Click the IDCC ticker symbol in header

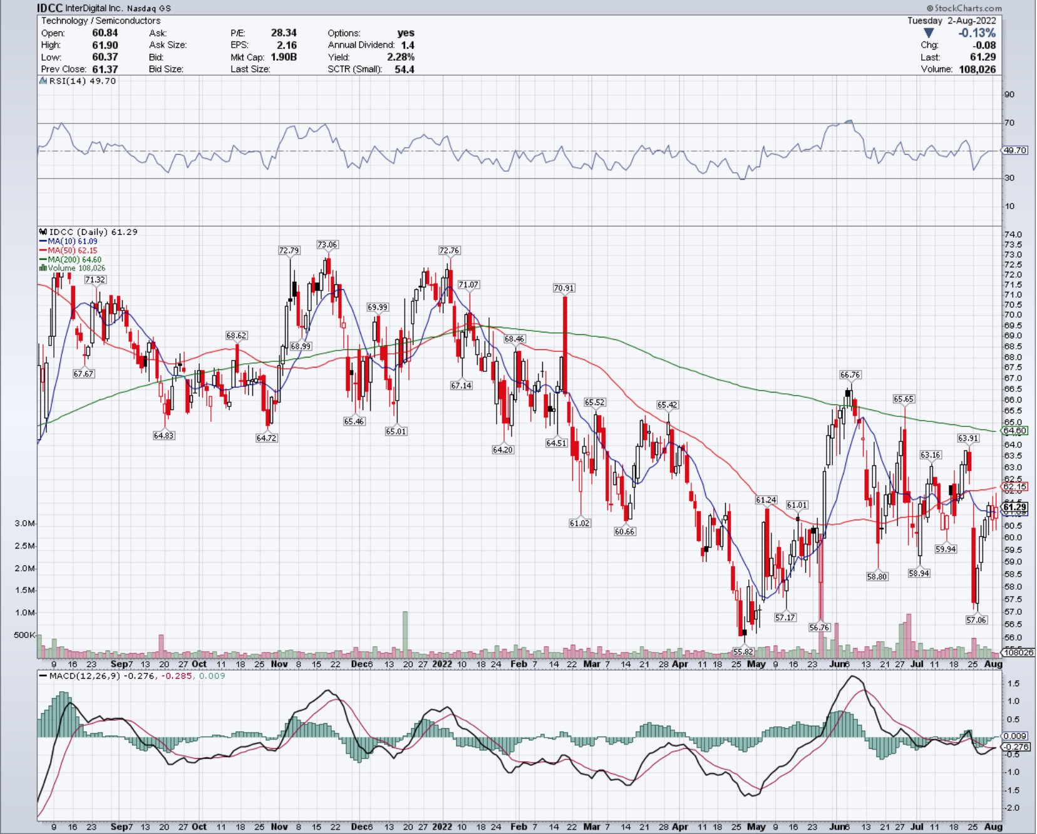50,8
